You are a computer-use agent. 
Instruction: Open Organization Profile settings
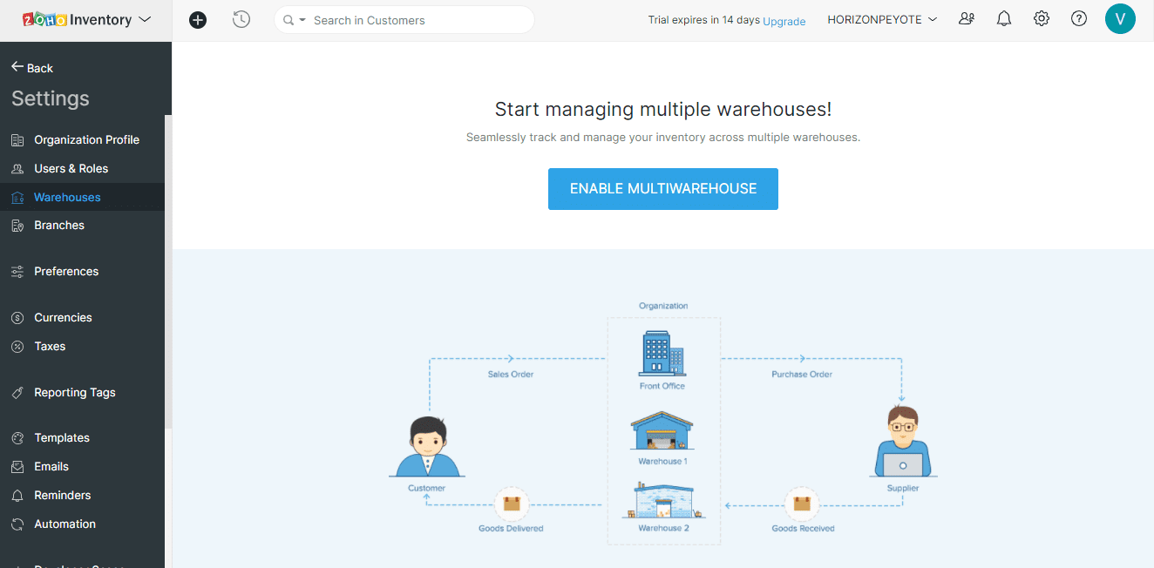86,139
